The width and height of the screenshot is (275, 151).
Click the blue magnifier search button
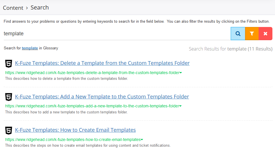[238, 34]
